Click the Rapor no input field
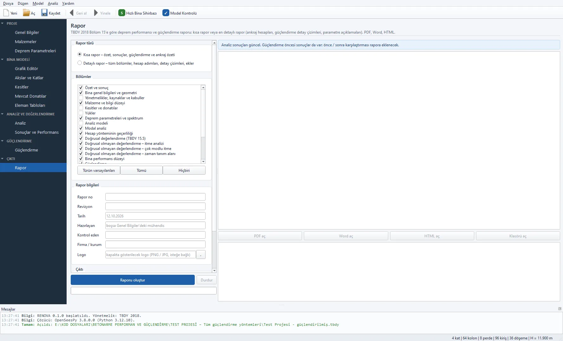Viewport: 563px width, 341px height. coord(155,197)
